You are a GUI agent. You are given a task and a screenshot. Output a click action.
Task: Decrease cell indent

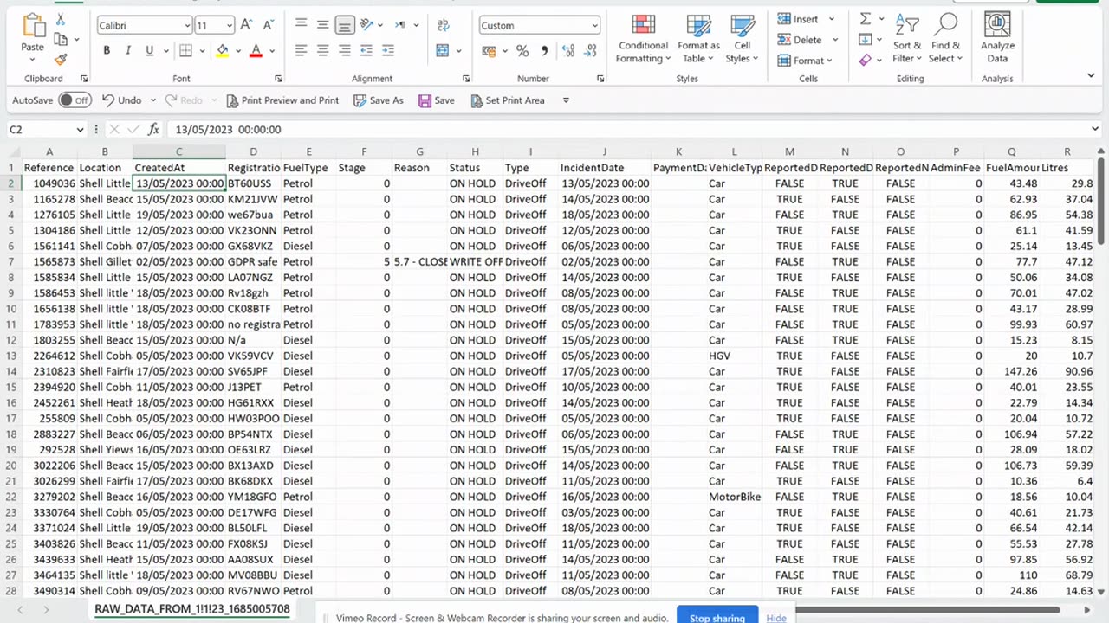coord(366,50)
